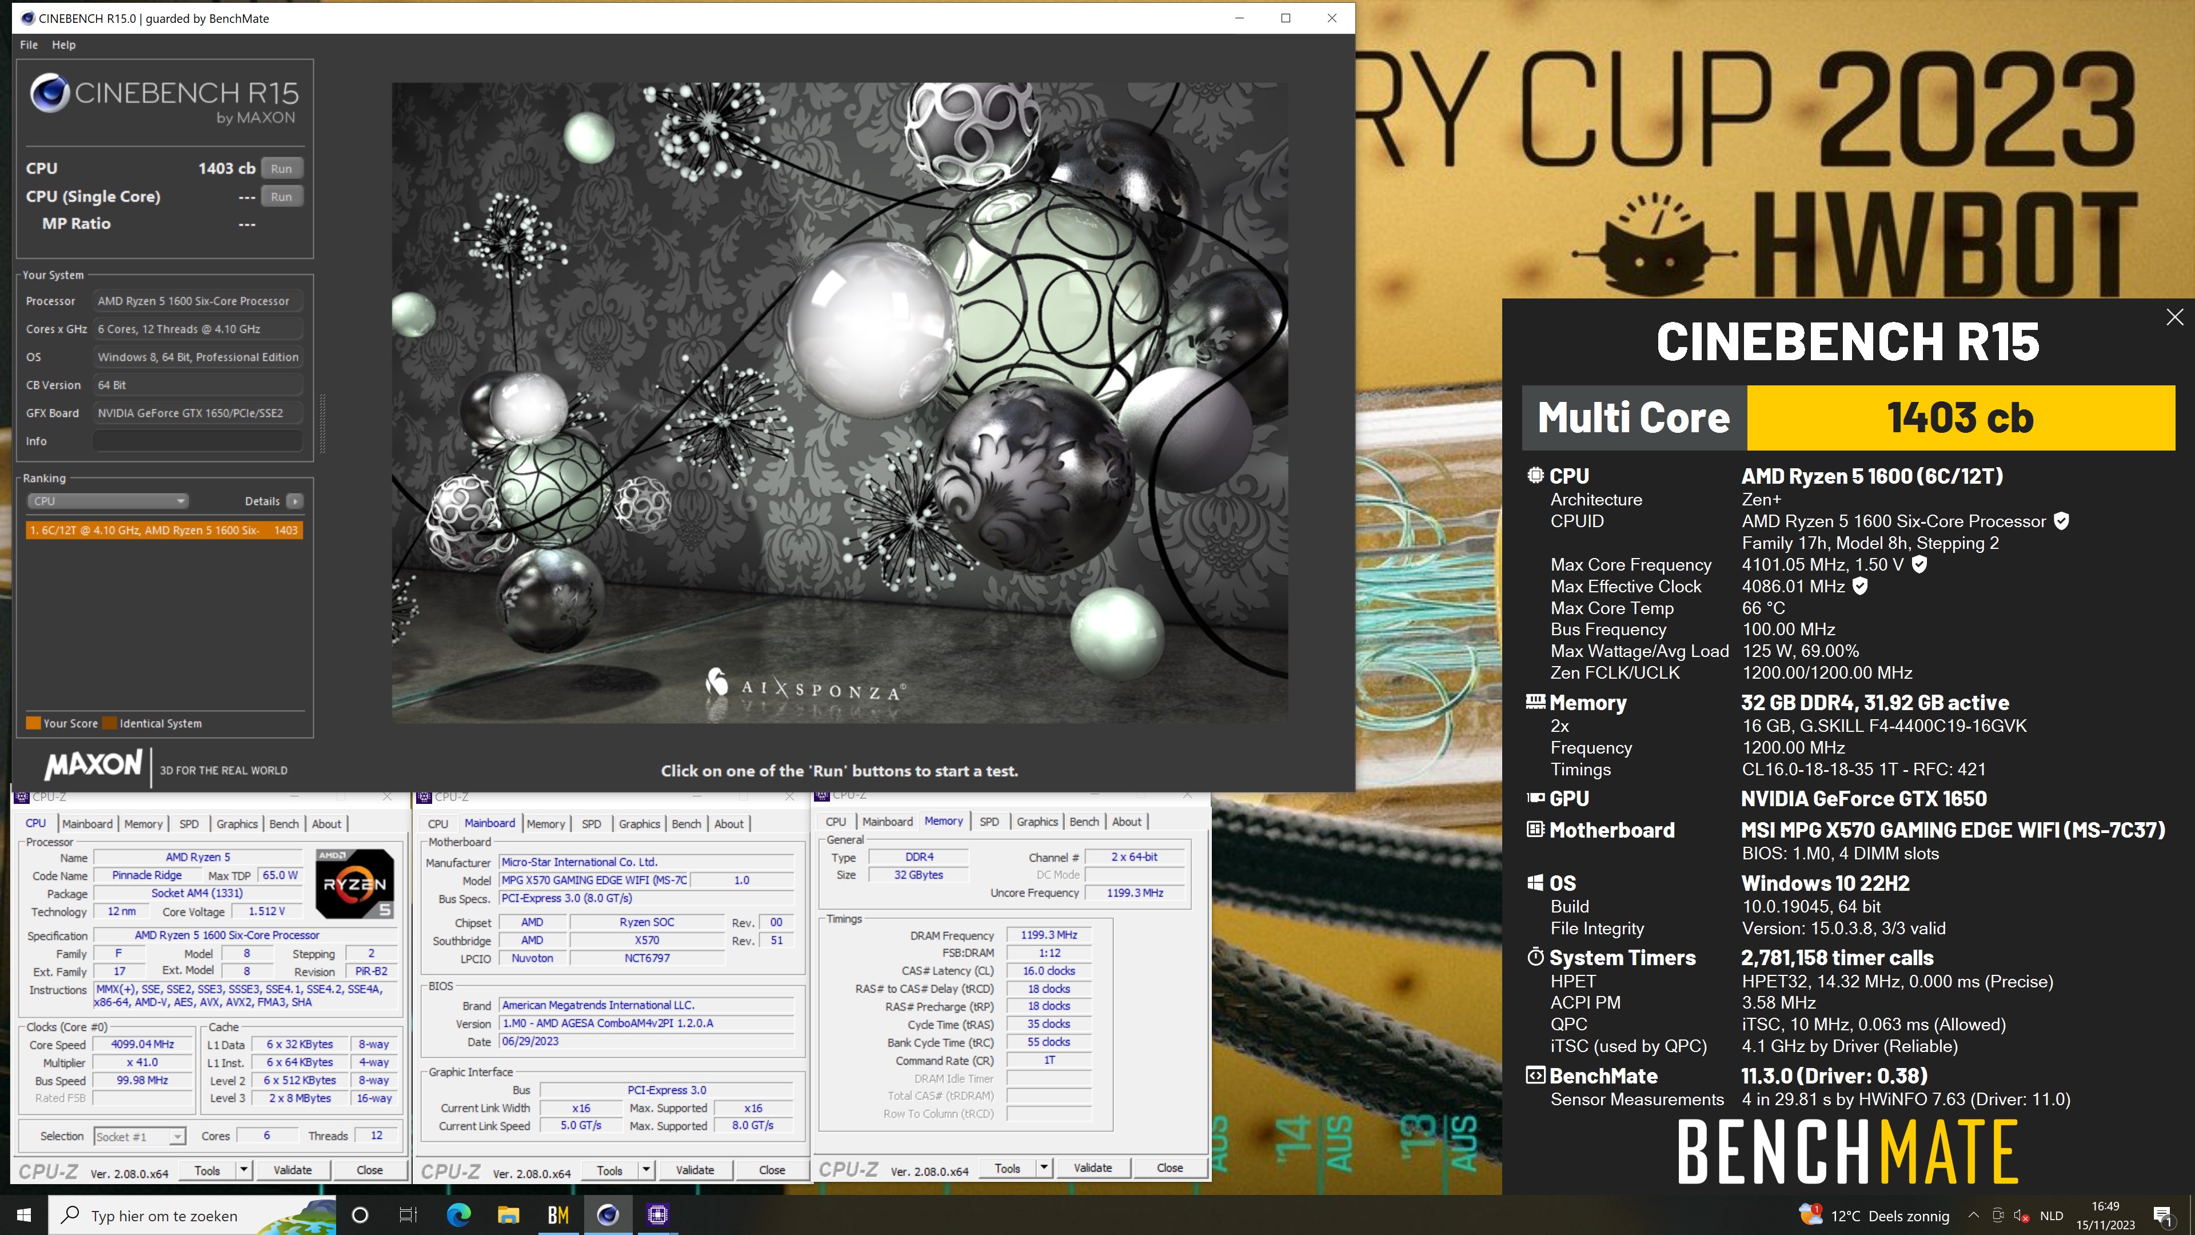Image resolution: width=2195 pixels, height=1235 pixels.
Task: Open the Windows Start menu
Action: (24, 1214)
